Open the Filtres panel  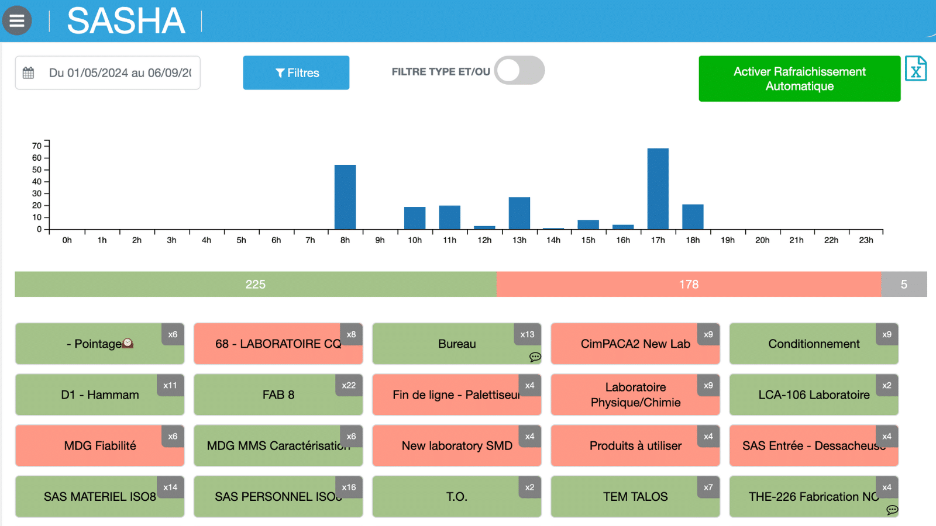coord(296,73)
